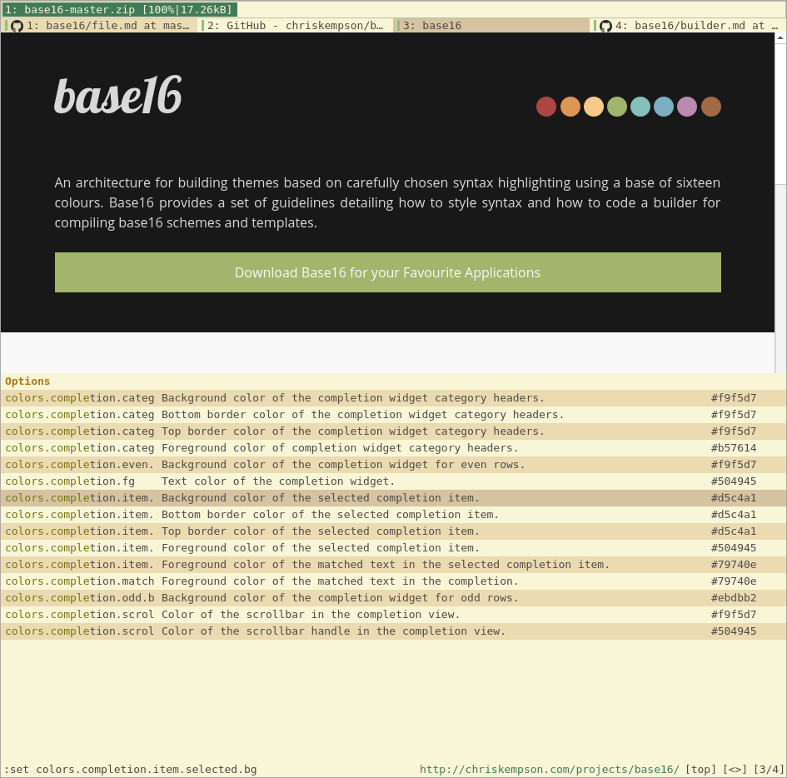Click the base16 logo in the page header

(x=118, y=95)
